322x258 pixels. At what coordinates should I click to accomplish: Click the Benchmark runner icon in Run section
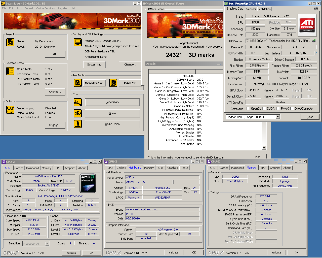coord(78,102)
